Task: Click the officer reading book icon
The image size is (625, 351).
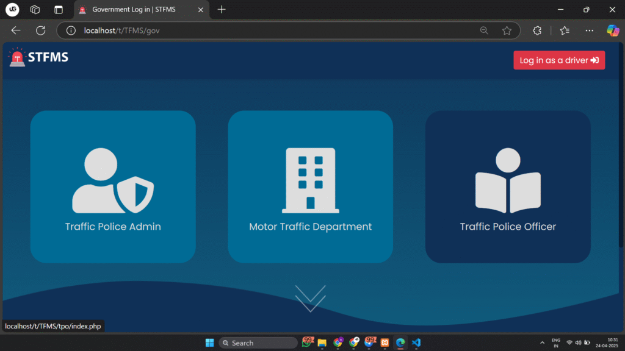Action: [x=508, y=180]
